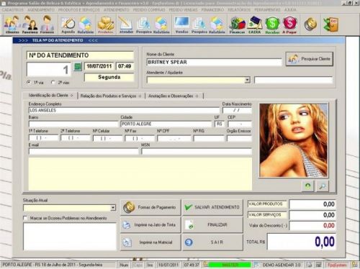The width and height of the screenshot is (360, 269).
Task: Check Marcar se Ocorreu Problemas no Atendimento
Action: point(25,218)
